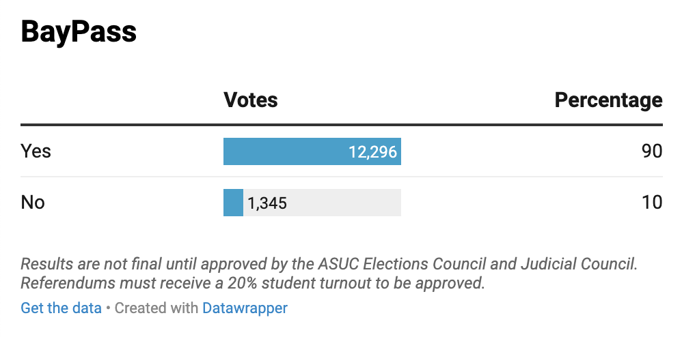Sort by the Votes column header
682x337 pixels.
(x=251, y=100)
